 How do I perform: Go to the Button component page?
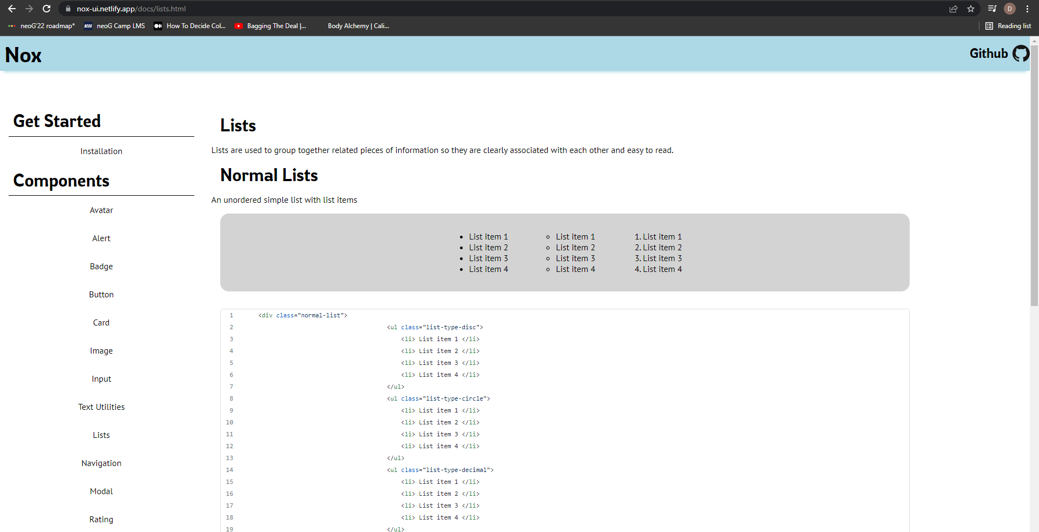(x=101, y=295)
